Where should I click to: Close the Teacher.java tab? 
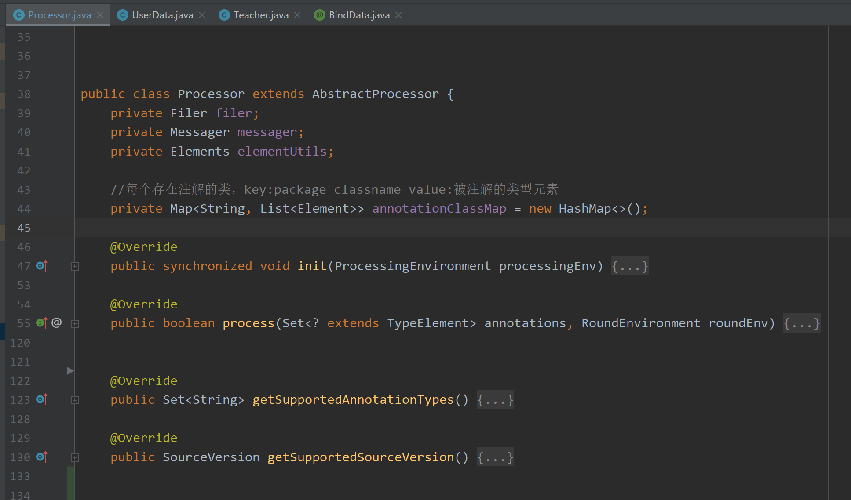[x=297, y=15]
